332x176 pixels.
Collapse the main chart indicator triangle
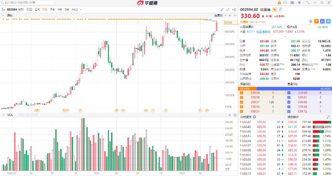pyautogui.click(x=3, y=15)
